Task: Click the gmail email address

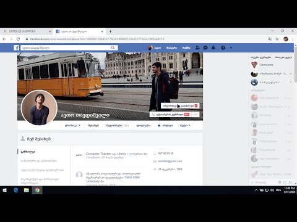Action: [x=170, y=161]
